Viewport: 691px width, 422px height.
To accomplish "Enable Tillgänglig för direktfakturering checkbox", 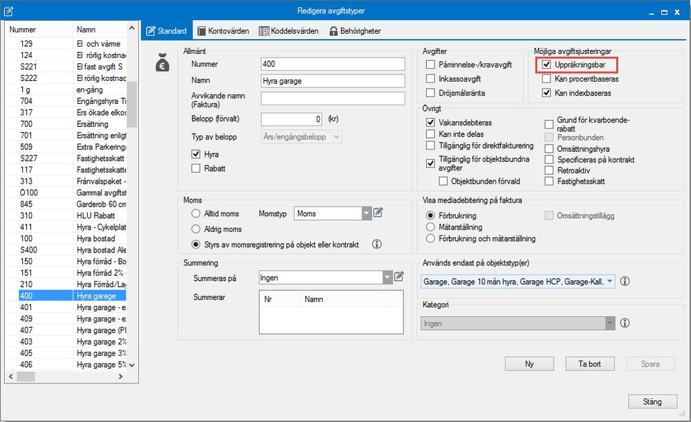I will pyautogui.click(x=430, y=145).
